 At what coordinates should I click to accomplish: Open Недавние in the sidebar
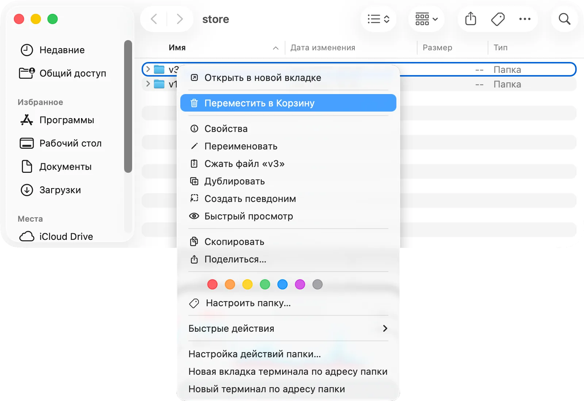(x=53, y=50)
